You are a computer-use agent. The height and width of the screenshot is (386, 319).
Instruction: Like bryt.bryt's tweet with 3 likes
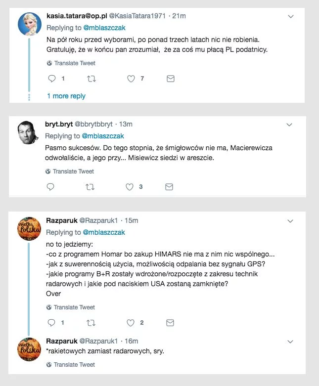[x=130, y=187]
